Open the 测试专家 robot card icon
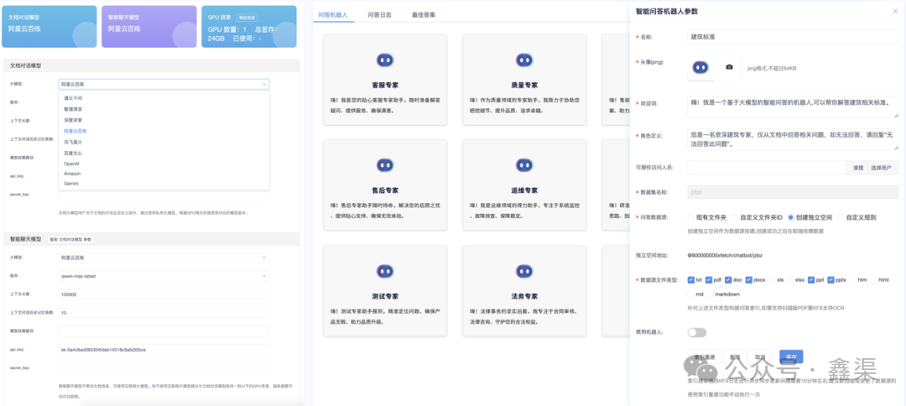 point(385,271)
